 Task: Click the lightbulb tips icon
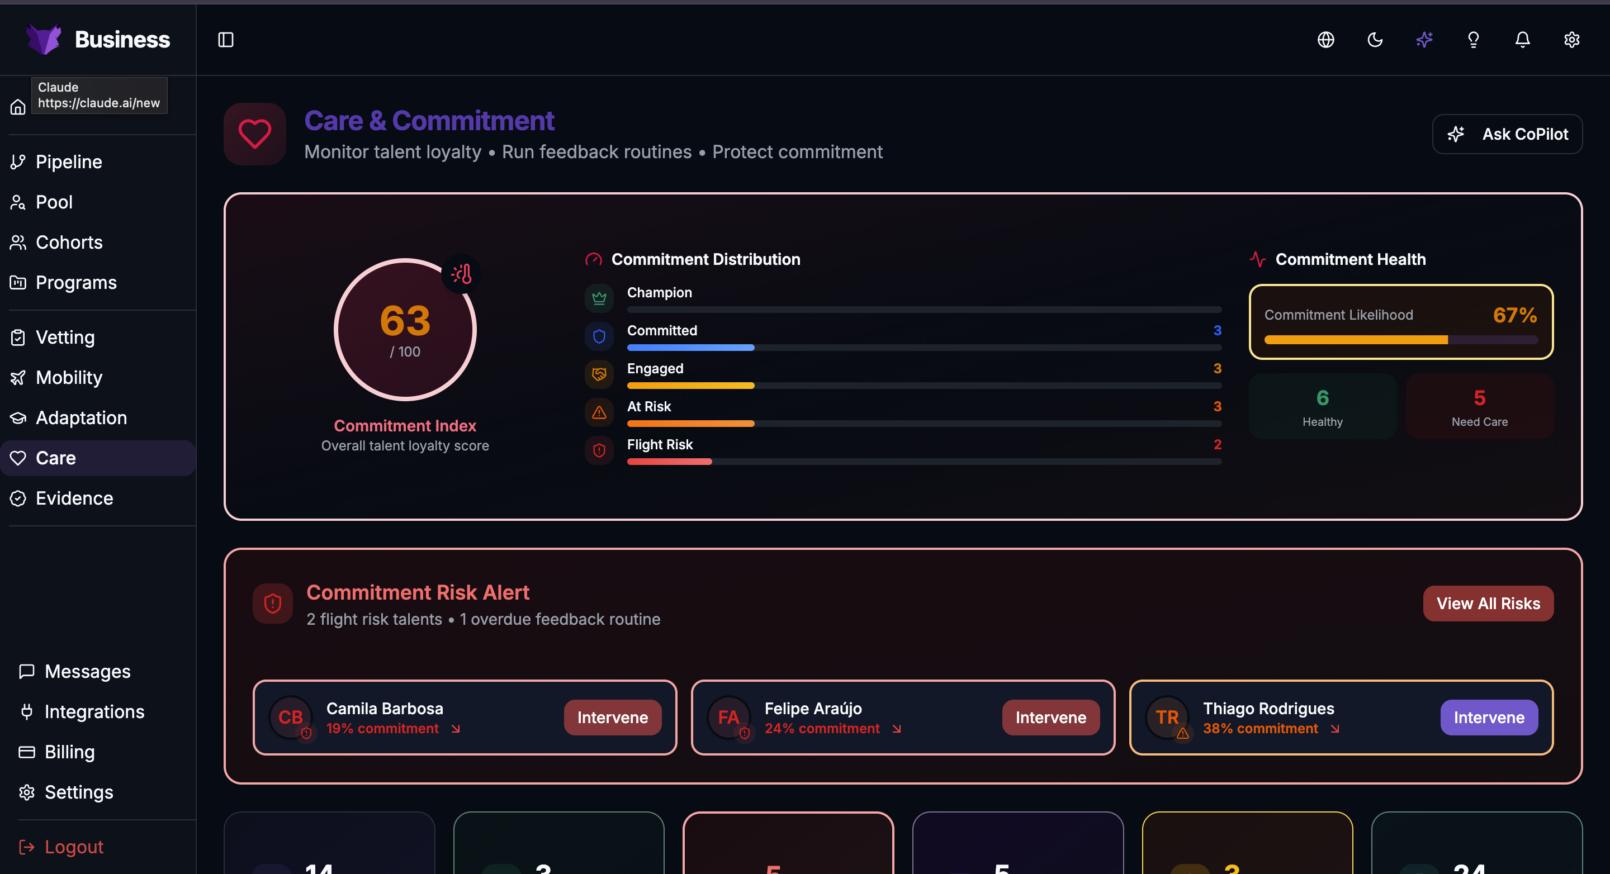click(1473, 39)
